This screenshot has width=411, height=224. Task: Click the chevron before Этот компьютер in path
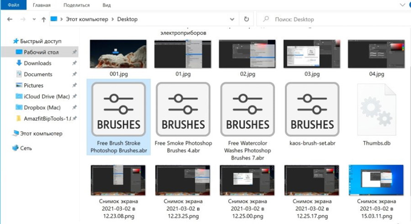pyautogui.click(x=61, y=19)
